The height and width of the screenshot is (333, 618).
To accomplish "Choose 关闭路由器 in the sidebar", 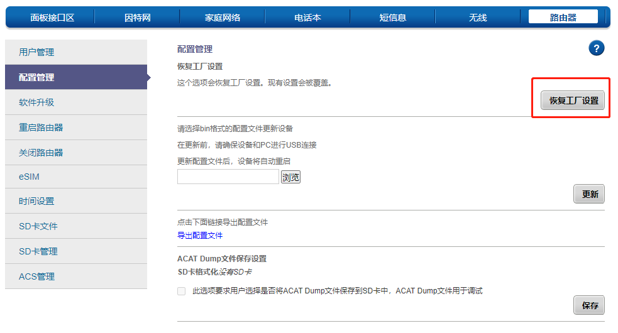I will (76, 153).
